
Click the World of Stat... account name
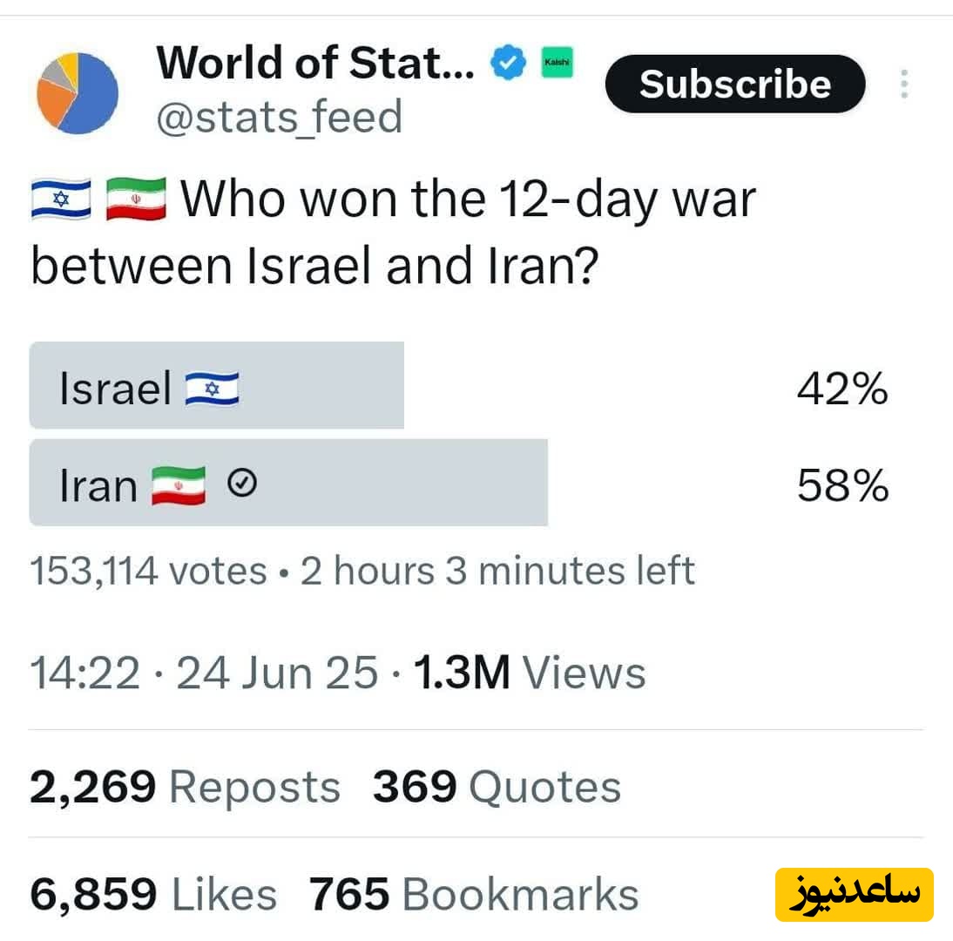pos(315,63)
